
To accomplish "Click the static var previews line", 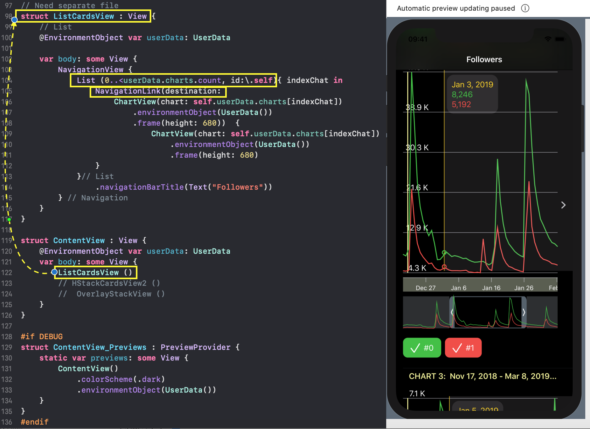I will coord(114,358).
